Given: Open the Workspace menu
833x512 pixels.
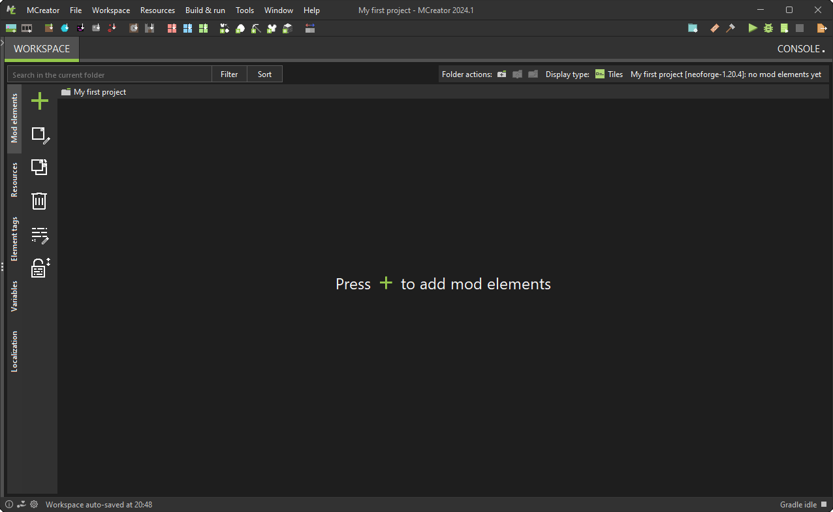Looking at the screenshot, I should [x=111, y=10].
